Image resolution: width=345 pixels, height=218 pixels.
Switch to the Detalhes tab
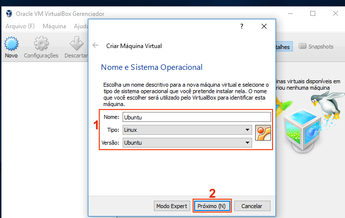pyautogui.click(x=284, y=47)
